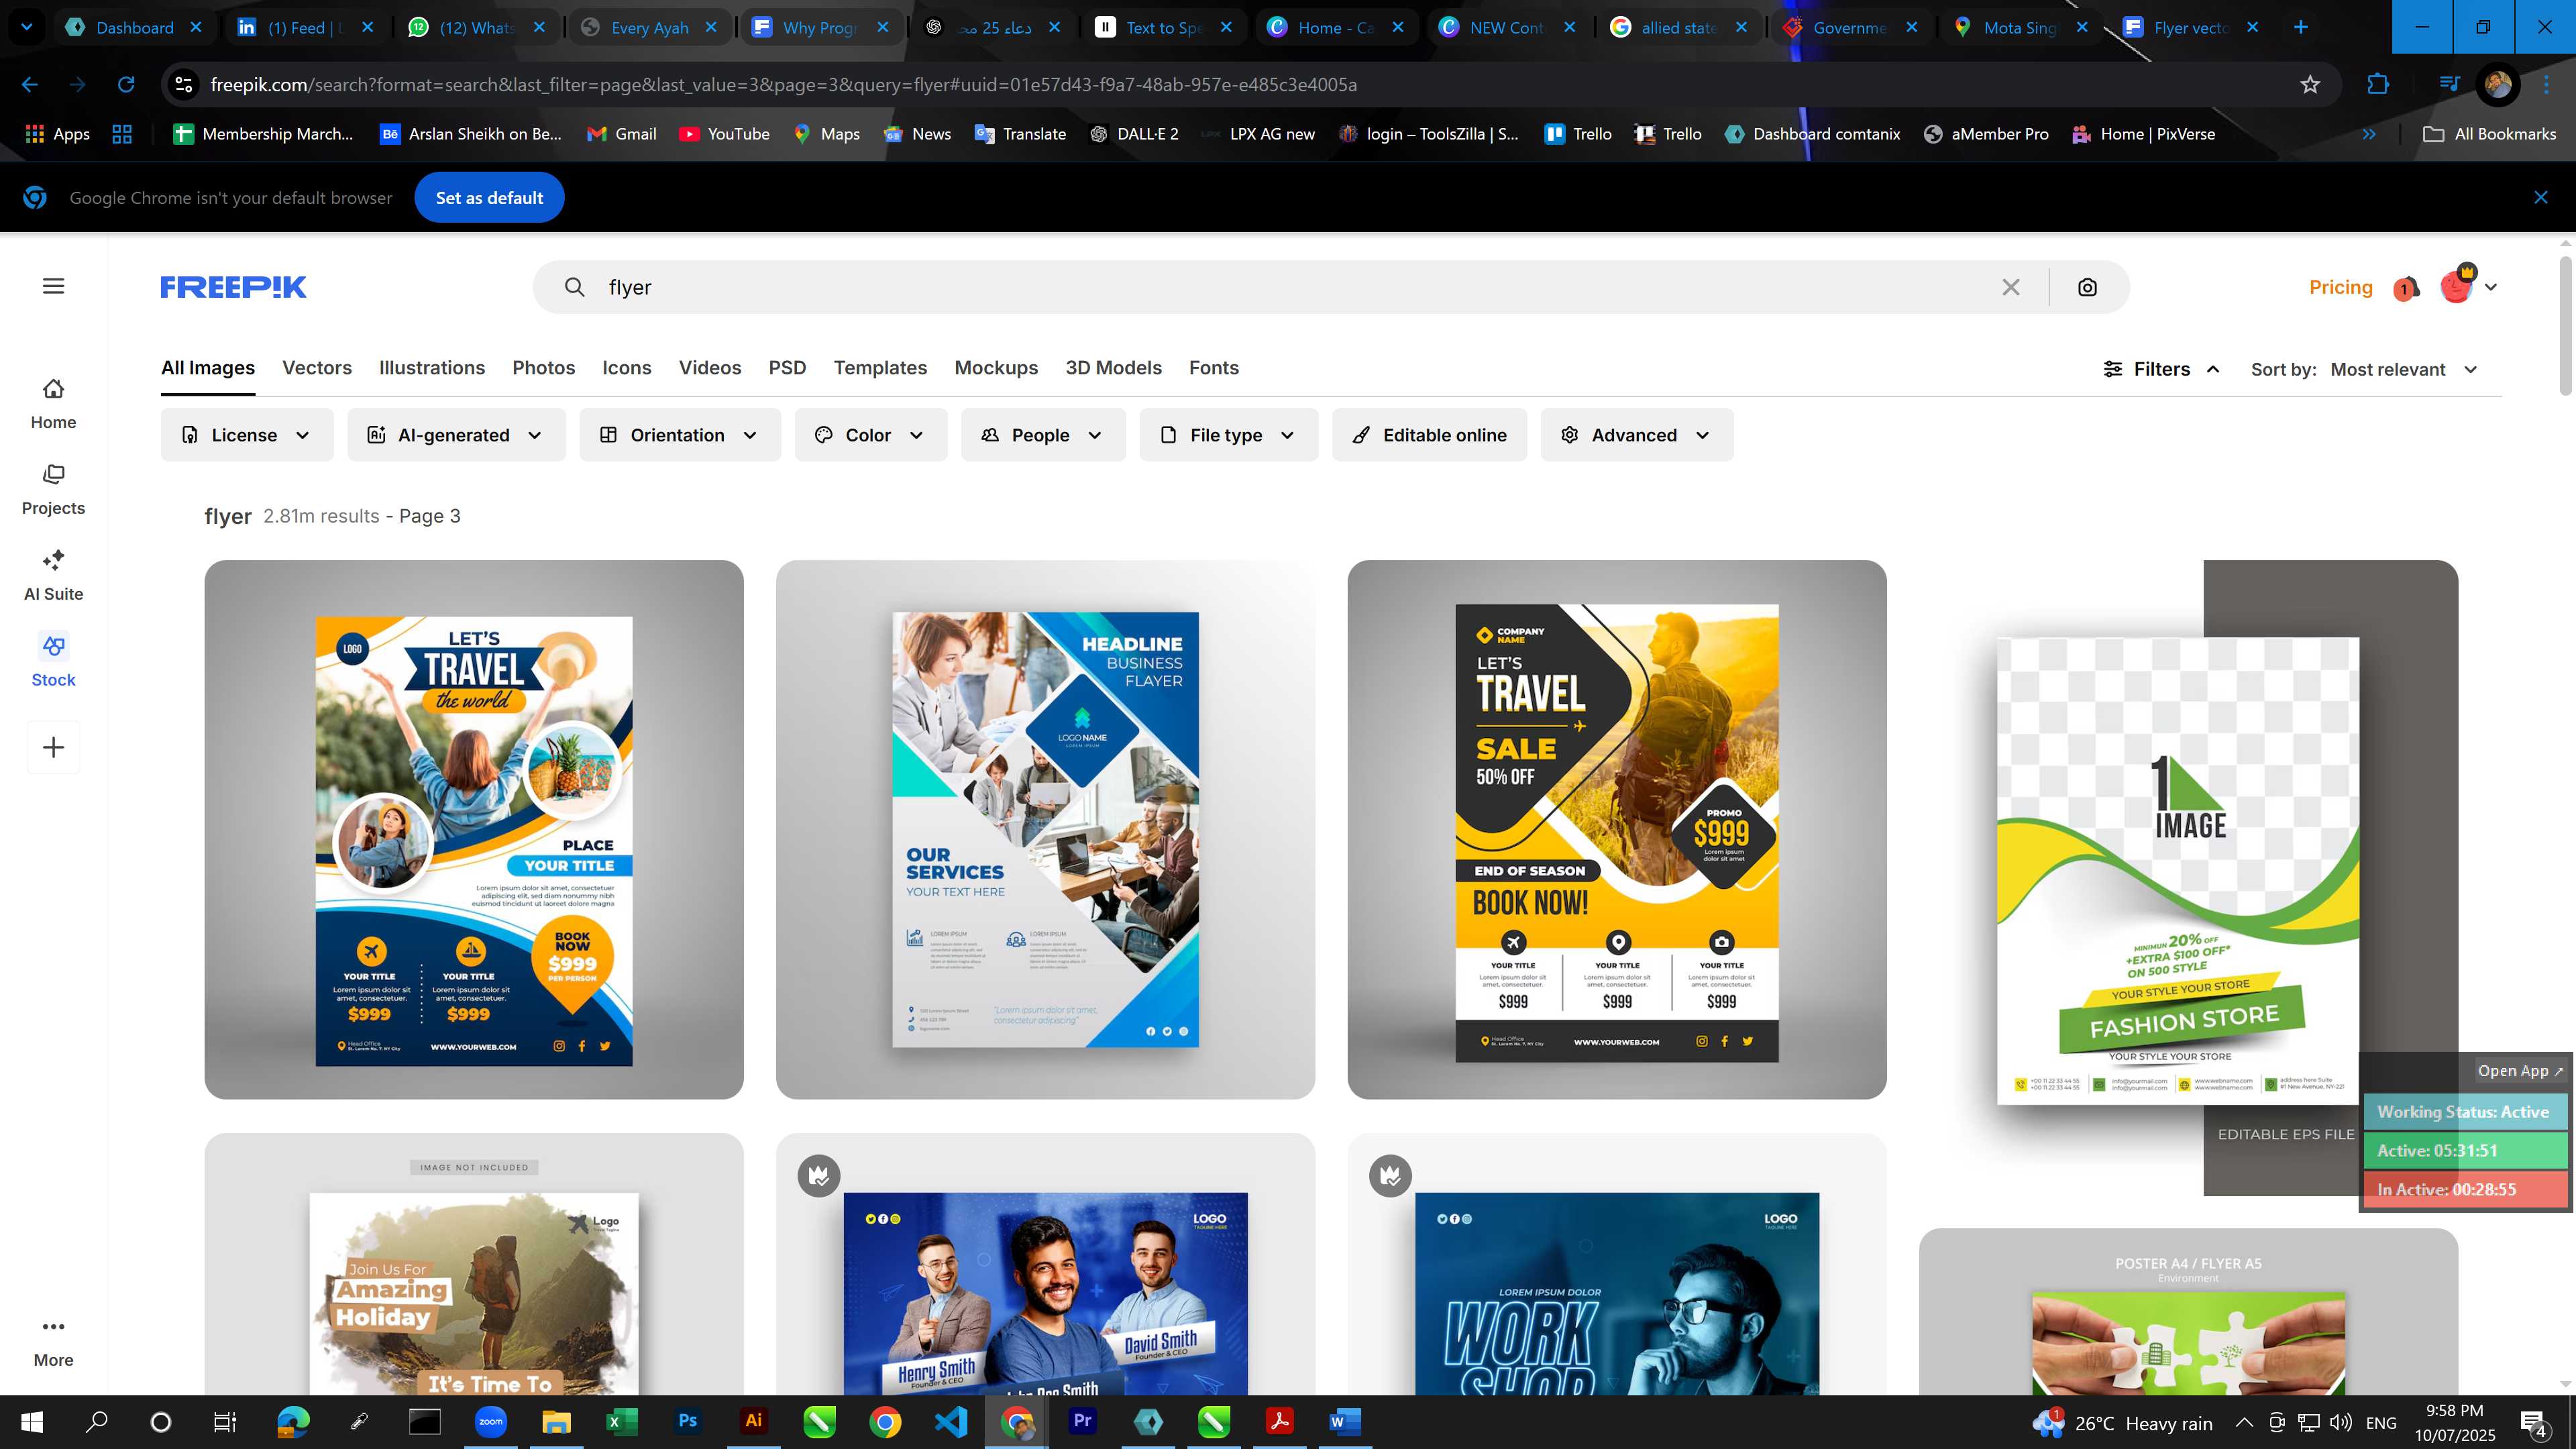
Task: Click premium crown on workshop flyer
Action: [1390, 1176]
